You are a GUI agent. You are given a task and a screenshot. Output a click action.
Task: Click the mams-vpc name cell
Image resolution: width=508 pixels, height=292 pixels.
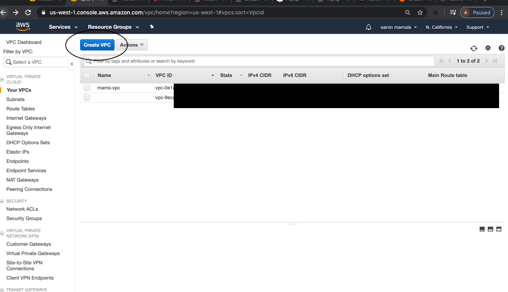click(109, 88)
